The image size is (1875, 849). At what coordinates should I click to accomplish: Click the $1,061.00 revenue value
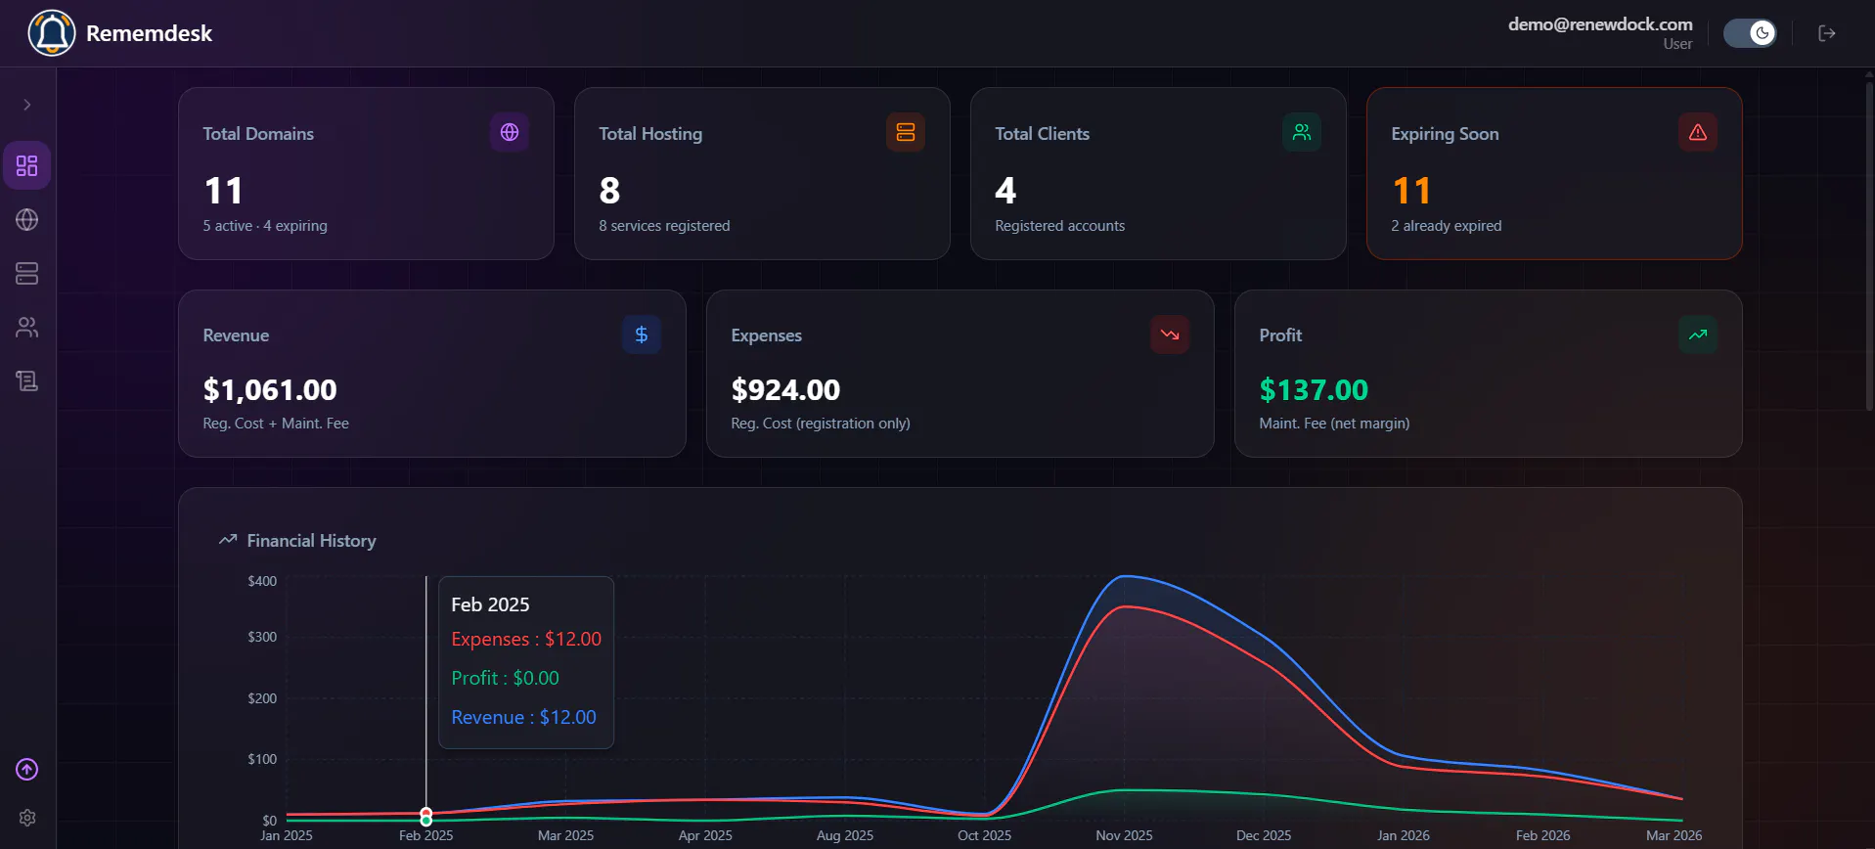point(270,390)
